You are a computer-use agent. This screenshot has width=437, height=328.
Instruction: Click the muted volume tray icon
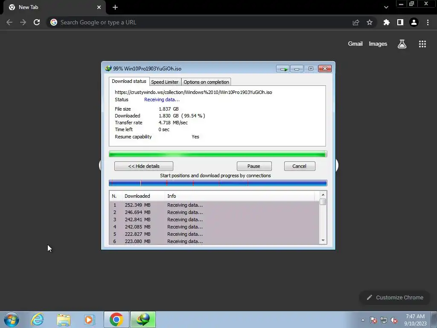394,320
